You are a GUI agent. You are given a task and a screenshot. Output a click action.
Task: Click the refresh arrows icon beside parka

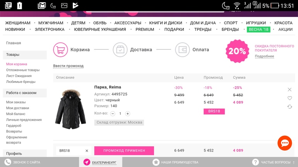pos(289,106)
